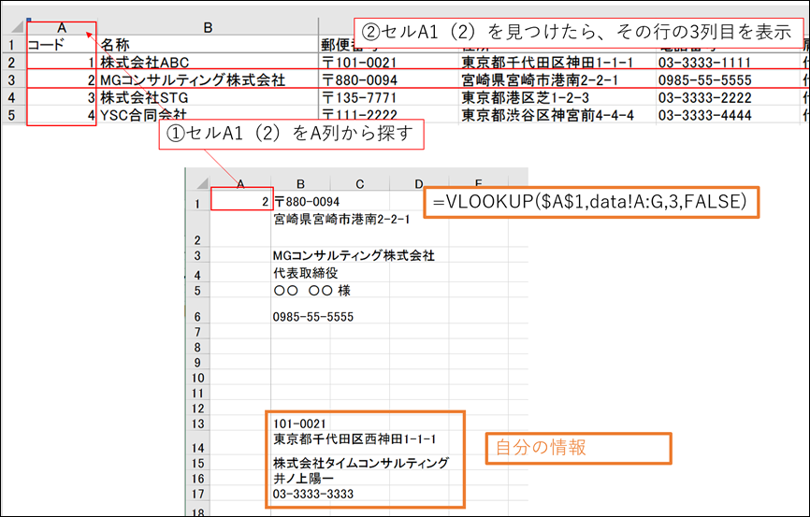Select row 13 header in lower sheet
The width and height of the screenshot is (810, 517).
198,424
